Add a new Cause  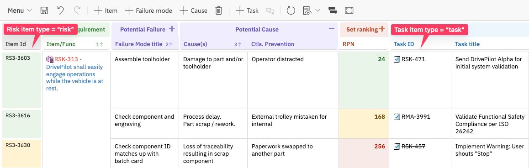click(x=193, y=10)
